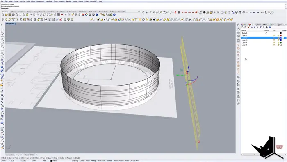Click the Undo arrow icon
The height and width of the screenshot is (162, 287).
click(x=31, y=15)
